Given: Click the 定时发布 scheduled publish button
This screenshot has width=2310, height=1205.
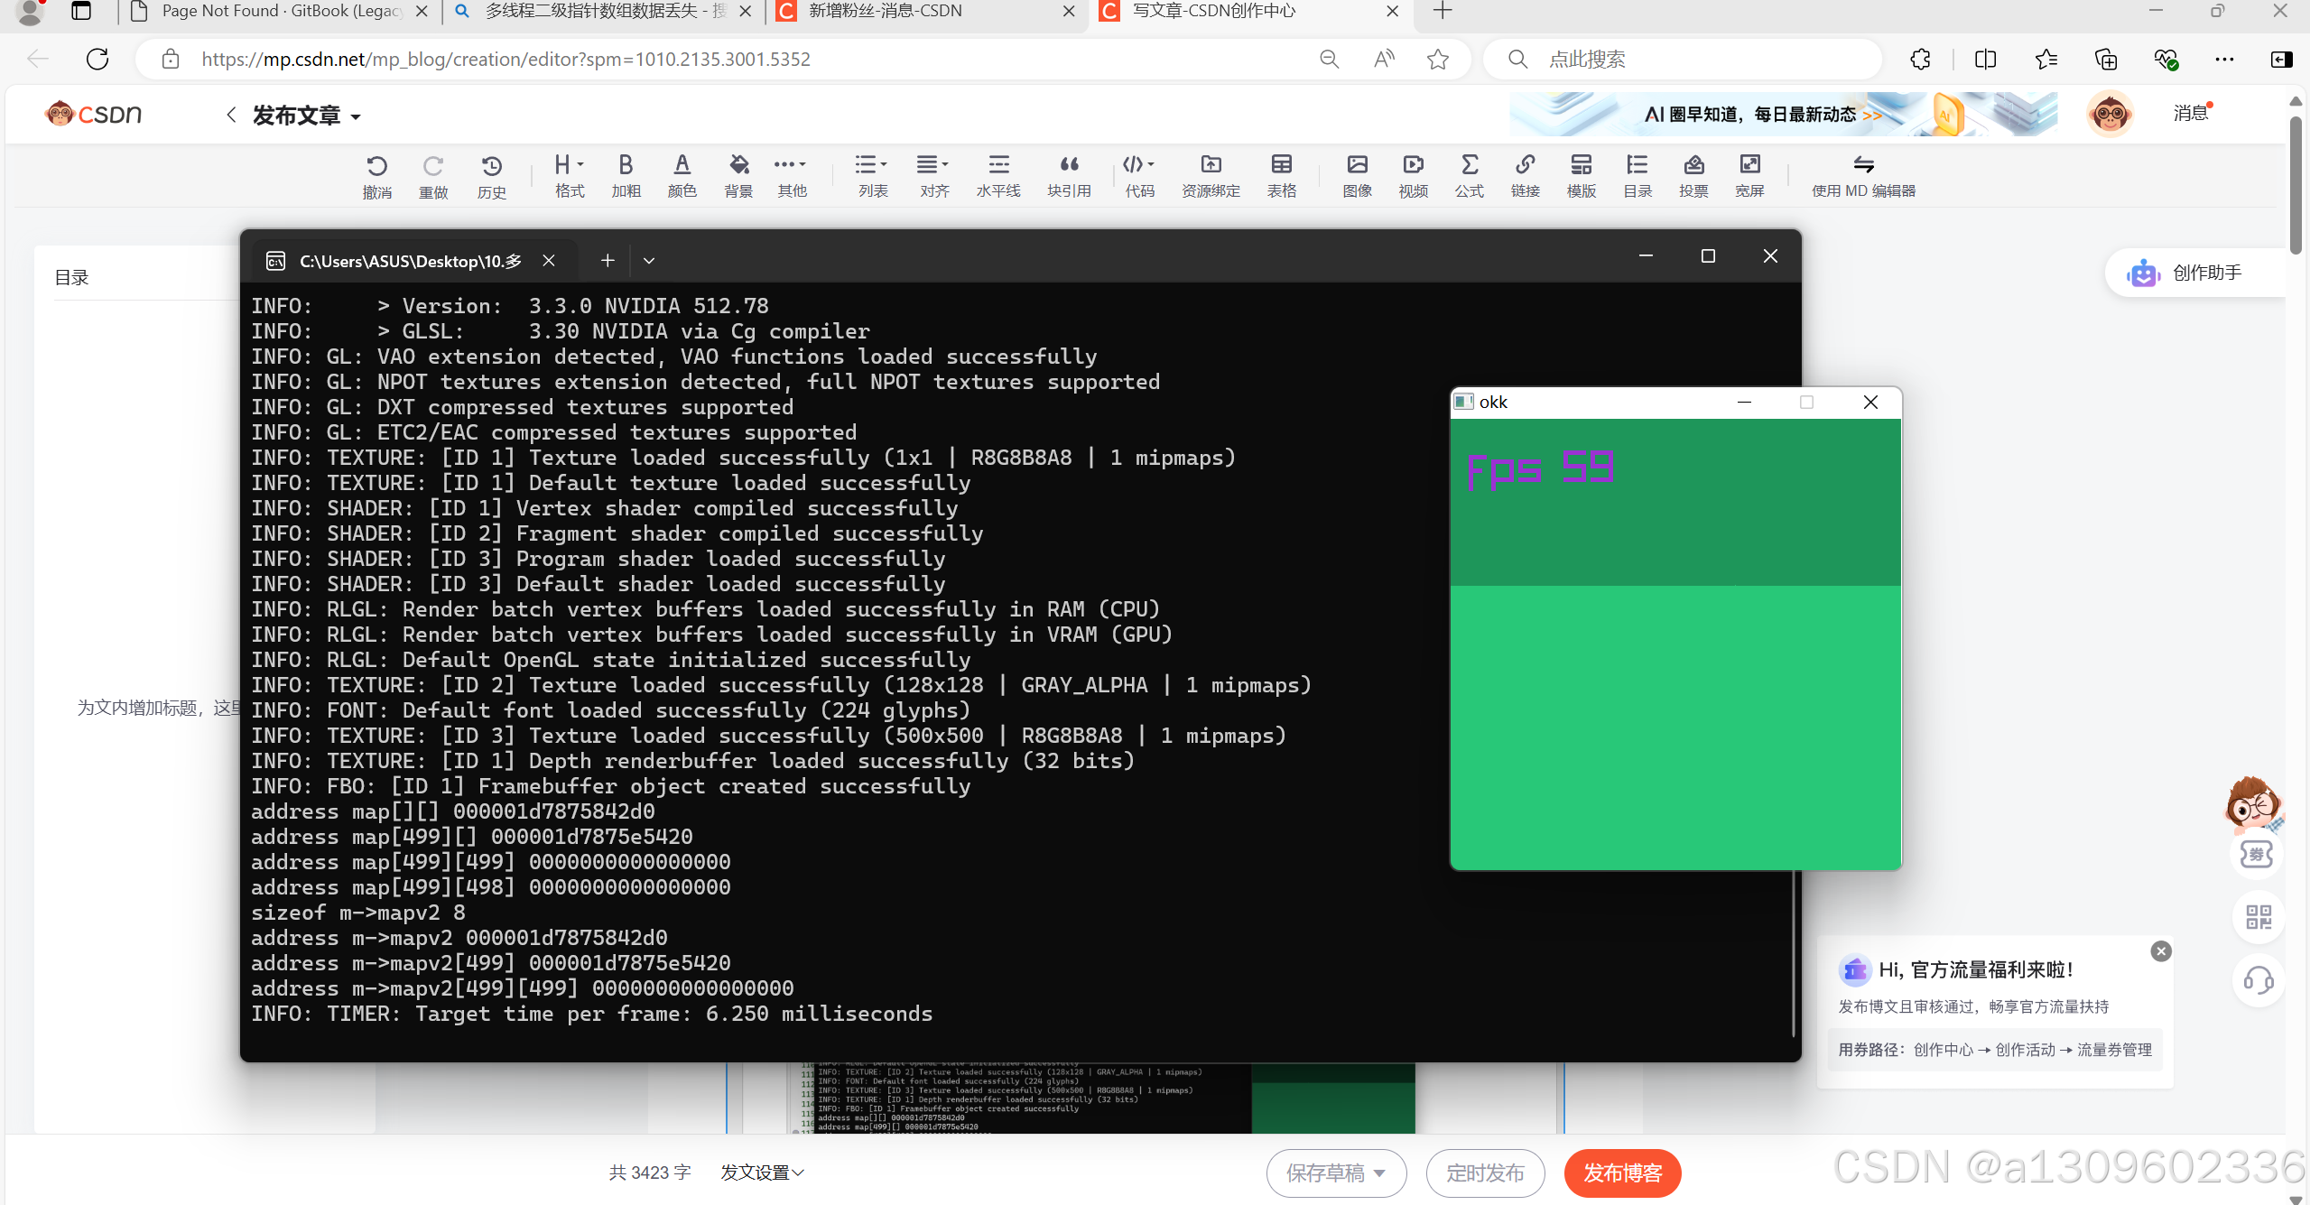Looking at the screenshot, I should (x=1485, y=1173).
